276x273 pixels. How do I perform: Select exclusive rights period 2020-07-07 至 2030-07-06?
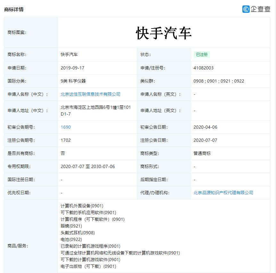point(87,166)
